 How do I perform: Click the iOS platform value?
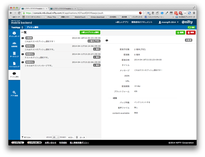click(136, 91)
